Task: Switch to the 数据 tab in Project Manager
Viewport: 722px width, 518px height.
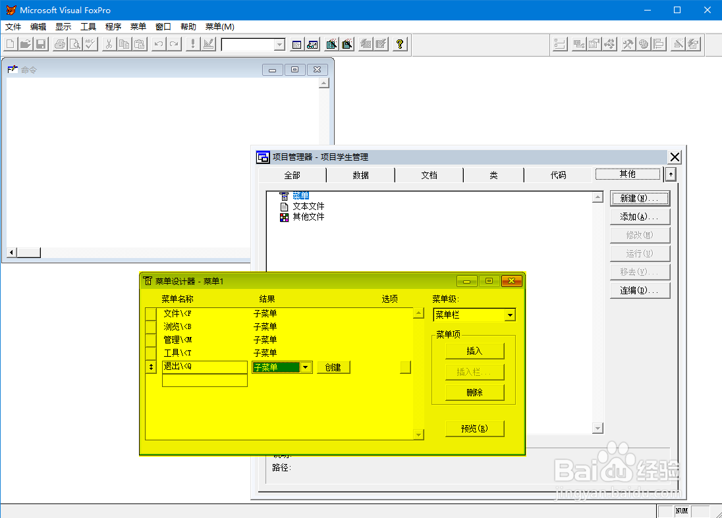Action: [x=360, y=175]
